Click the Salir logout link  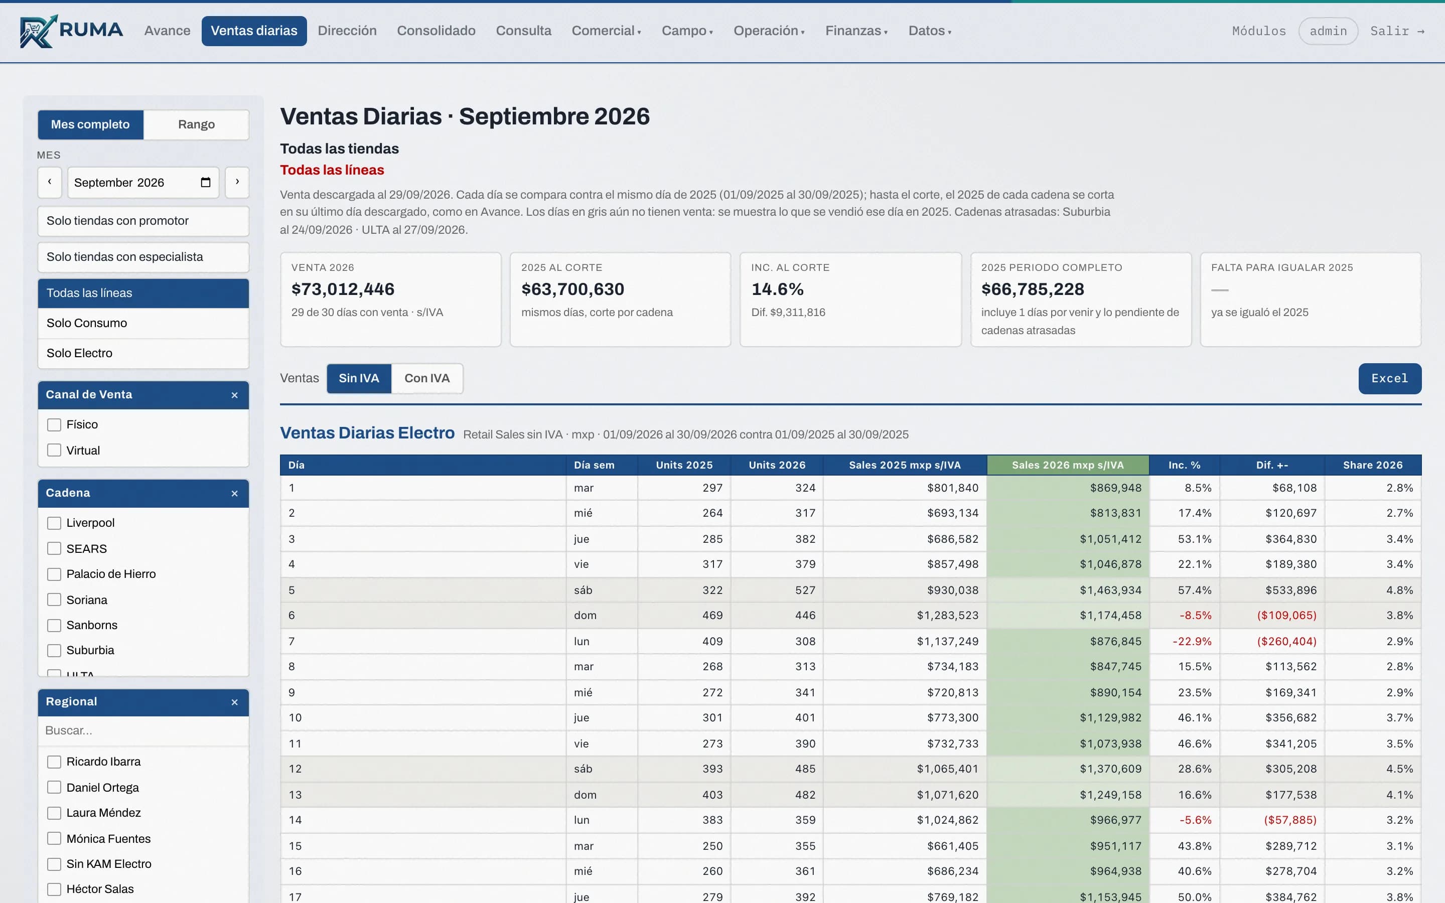point(1397,31)
